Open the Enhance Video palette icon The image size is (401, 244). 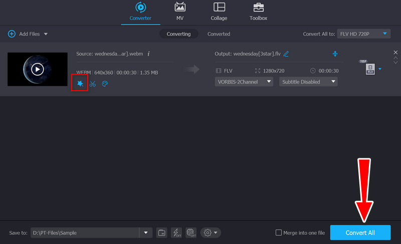[x=105, y=84]
